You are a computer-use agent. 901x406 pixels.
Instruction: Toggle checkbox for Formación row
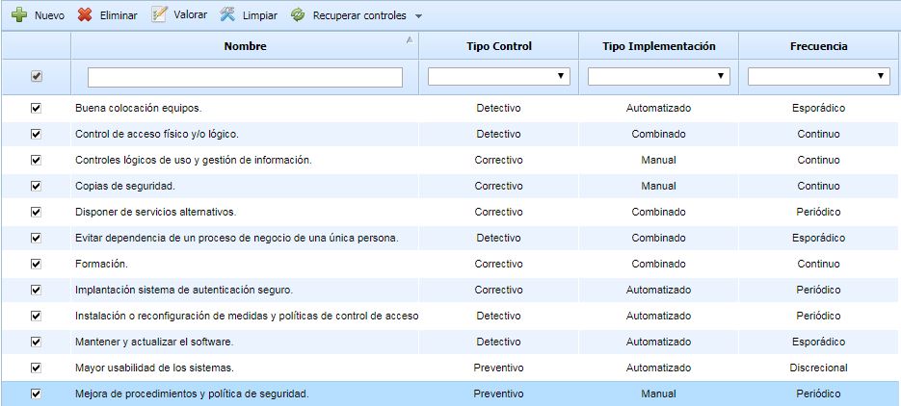pyautogui.click(x=37, y=264)
